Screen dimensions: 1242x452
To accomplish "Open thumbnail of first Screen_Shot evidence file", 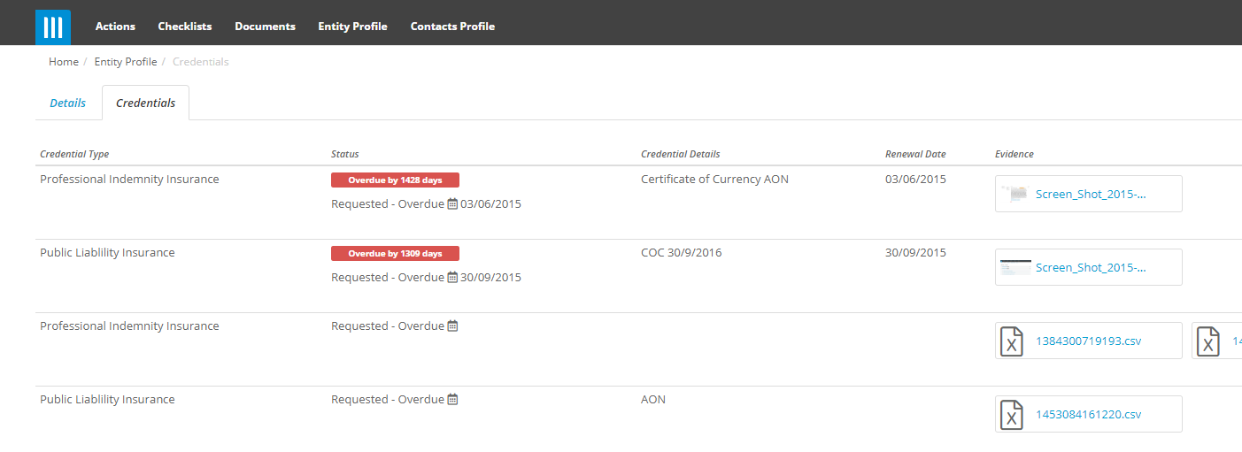I will (1014, 194).
